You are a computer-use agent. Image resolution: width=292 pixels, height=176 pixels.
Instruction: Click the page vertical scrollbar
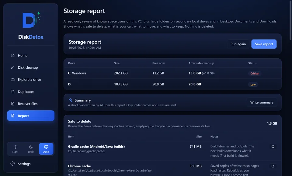pos(290,20)
